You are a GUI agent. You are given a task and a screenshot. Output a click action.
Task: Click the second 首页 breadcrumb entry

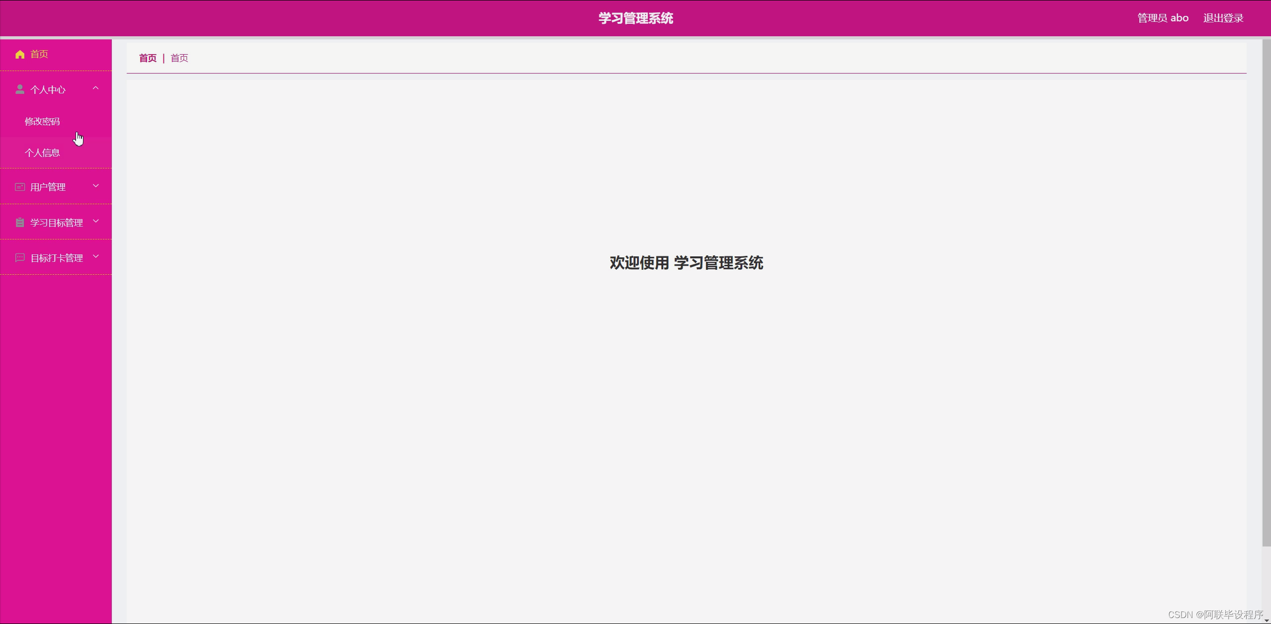tap(179, 58)
